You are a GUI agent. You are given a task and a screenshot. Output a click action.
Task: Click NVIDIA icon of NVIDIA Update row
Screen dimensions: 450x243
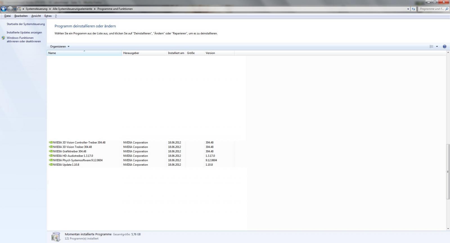[51, 165]
